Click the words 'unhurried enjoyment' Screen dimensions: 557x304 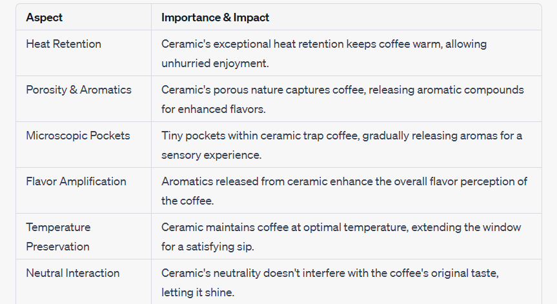pyautogui.click(x=215, y=63)
